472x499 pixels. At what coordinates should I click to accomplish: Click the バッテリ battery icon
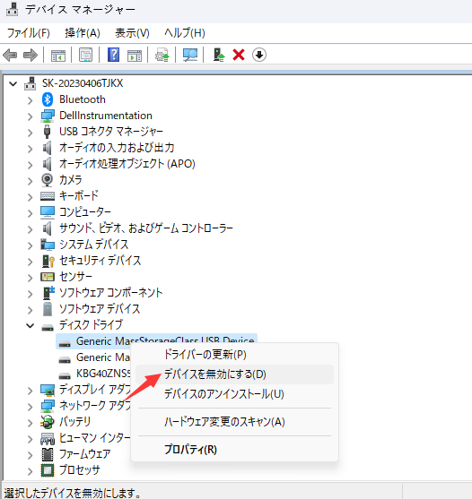[x=48, y=422]
